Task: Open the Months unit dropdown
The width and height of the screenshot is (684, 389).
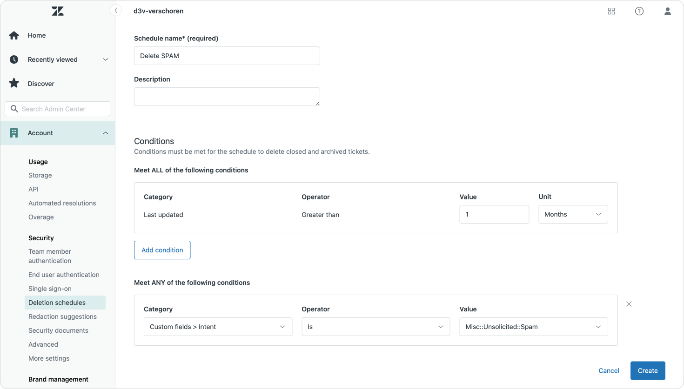Action: click(573, 214)
